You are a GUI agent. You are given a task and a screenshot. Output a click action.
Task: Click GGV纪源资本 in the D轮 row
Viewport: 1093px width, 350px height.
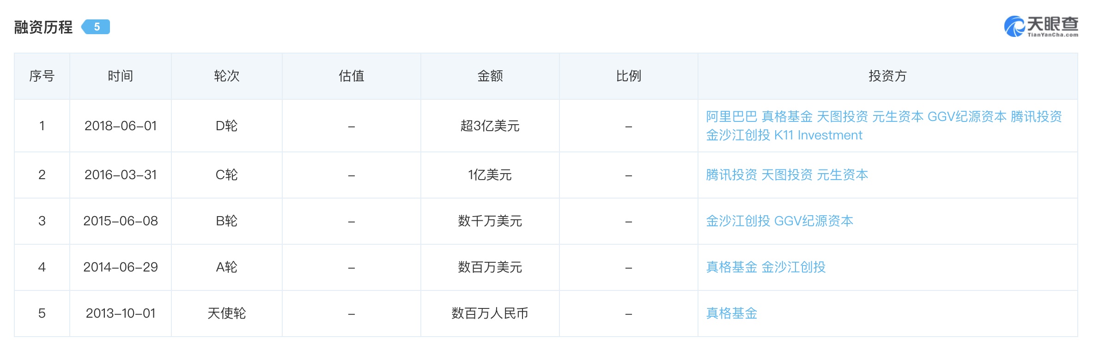(x=967, y=117)
